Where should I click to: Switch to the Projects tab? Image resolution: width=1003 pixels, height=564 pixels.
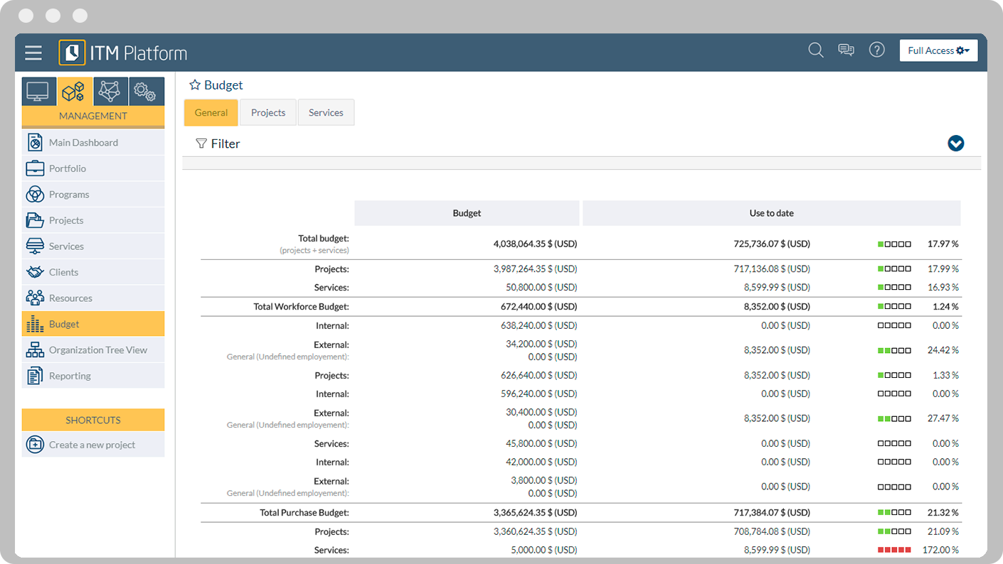point(268,112)
